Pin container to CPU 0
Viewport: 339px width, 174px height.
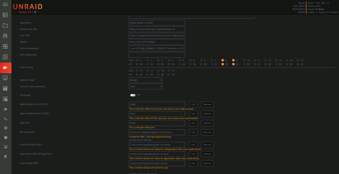[137, 60]
